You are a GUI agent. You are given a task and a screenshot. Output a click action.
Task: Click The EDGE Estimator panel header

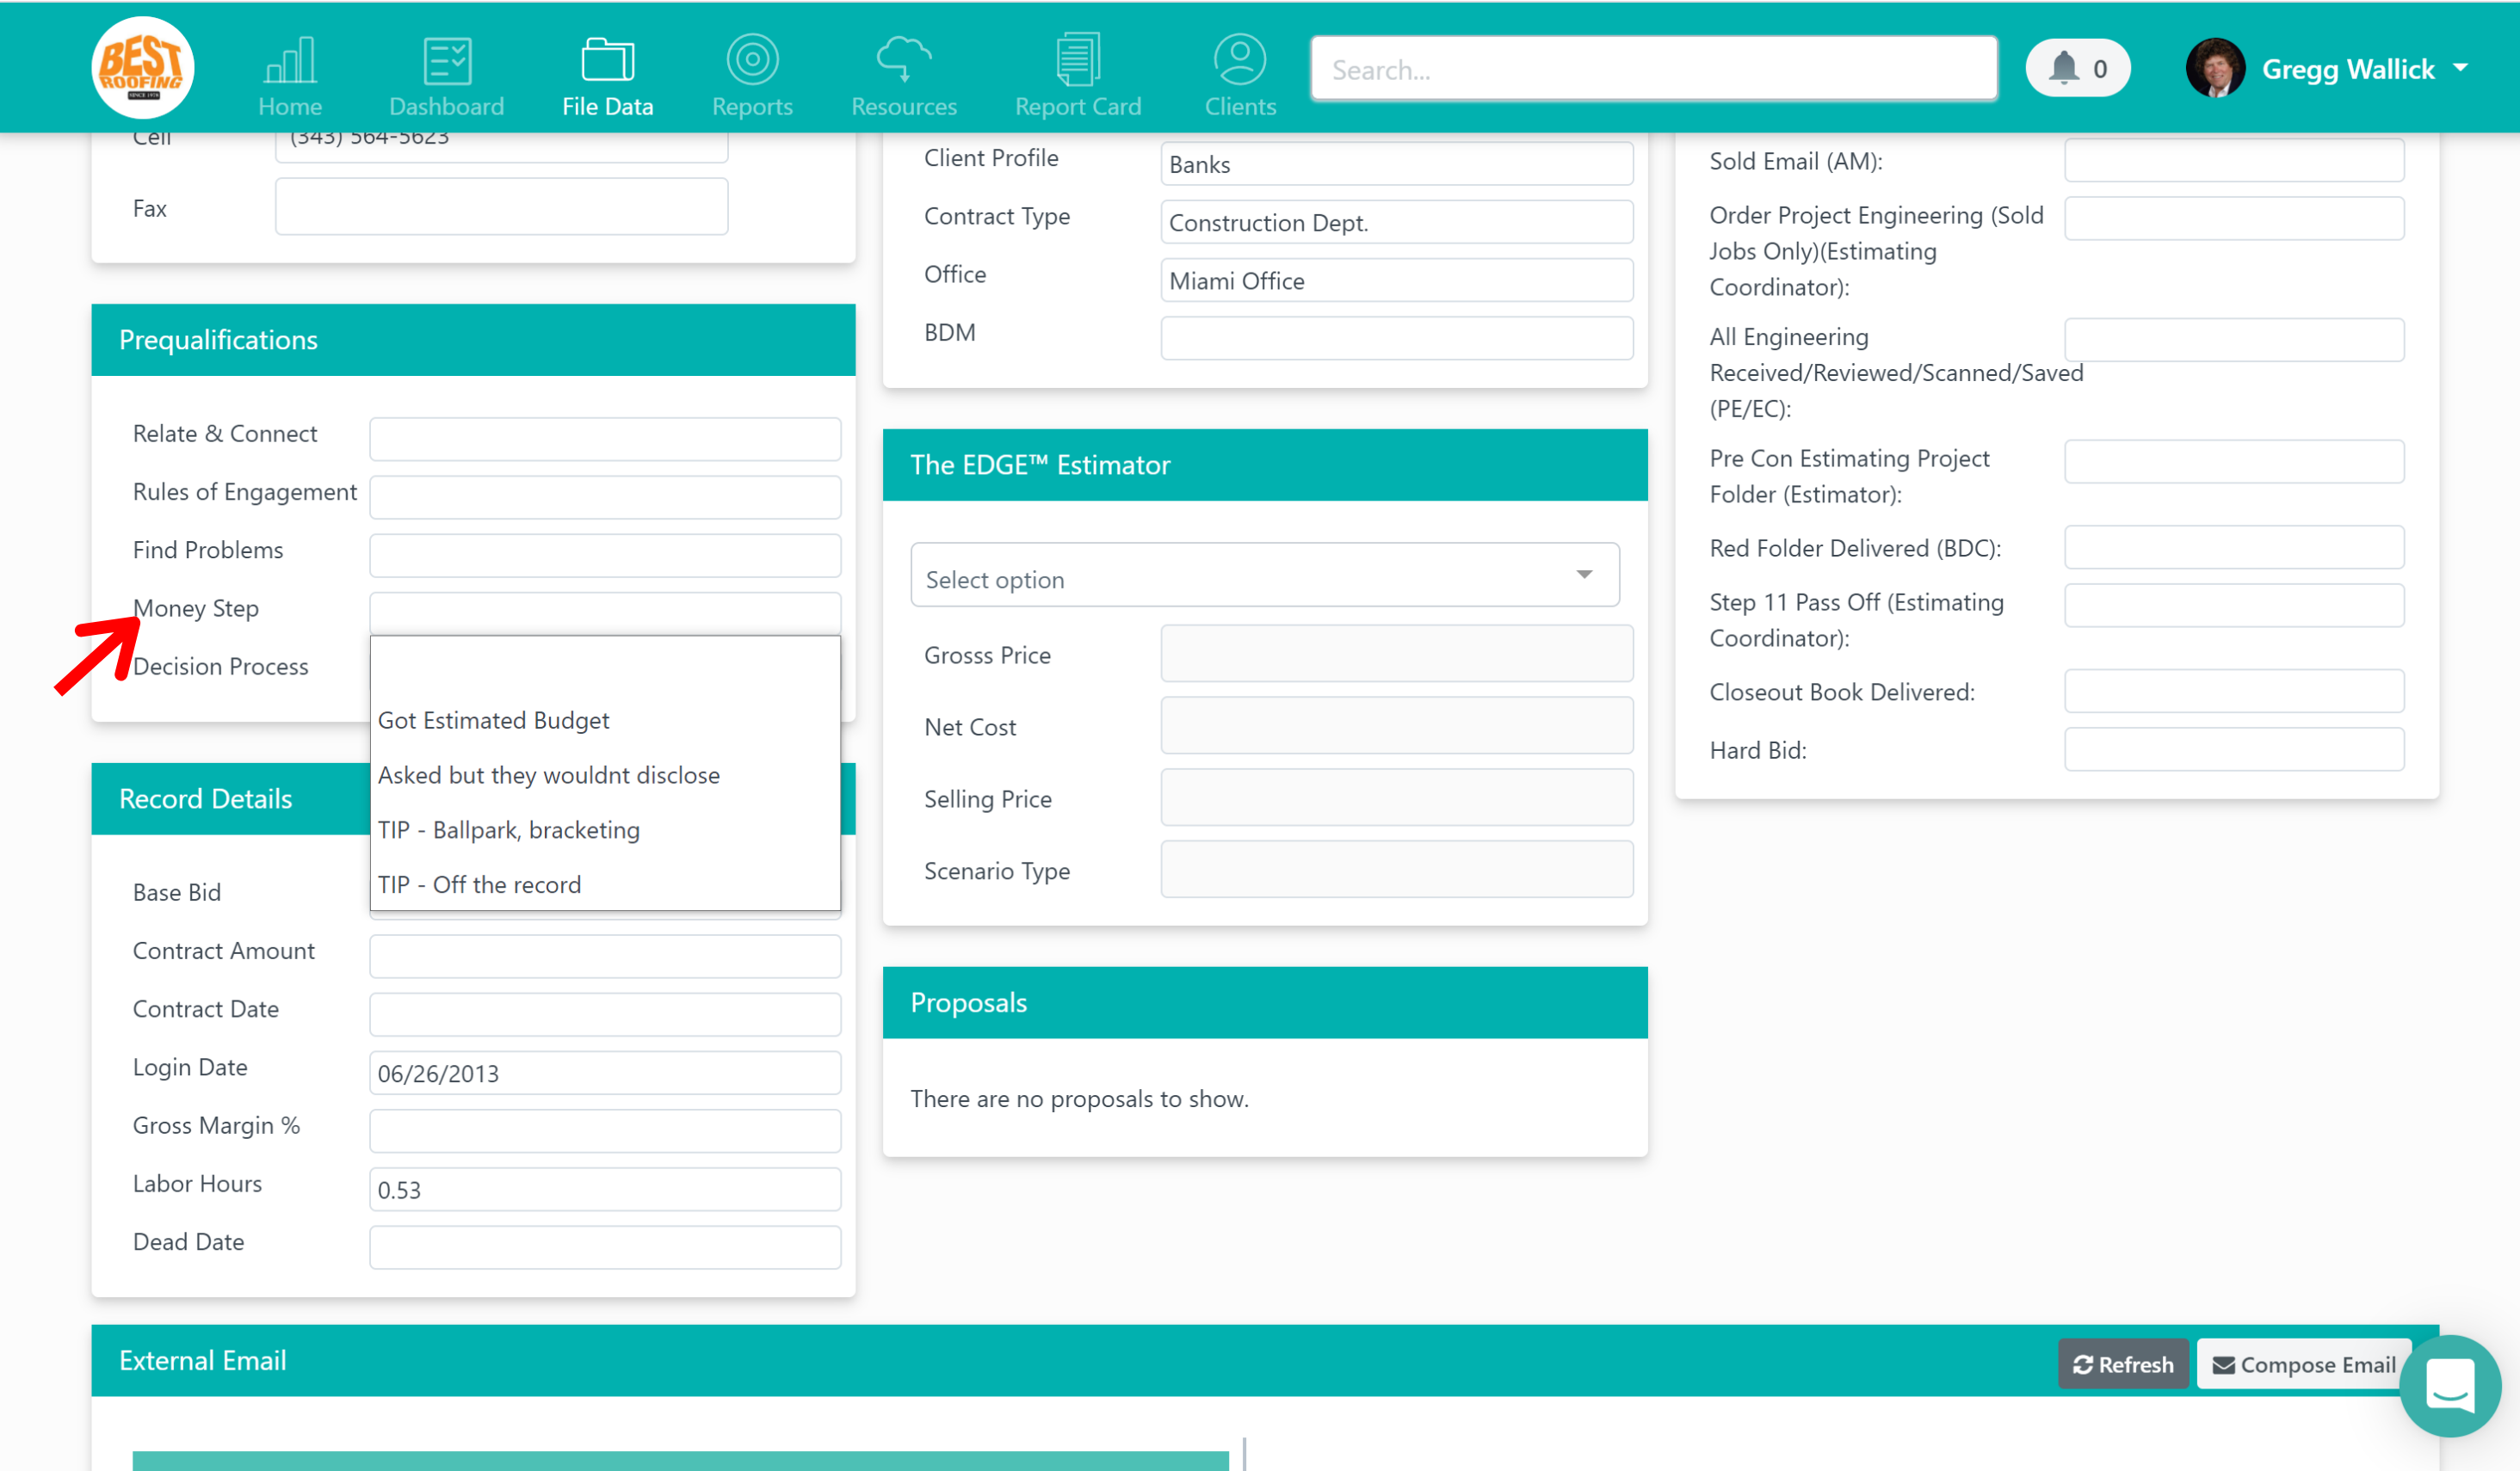coord(1265,465)
